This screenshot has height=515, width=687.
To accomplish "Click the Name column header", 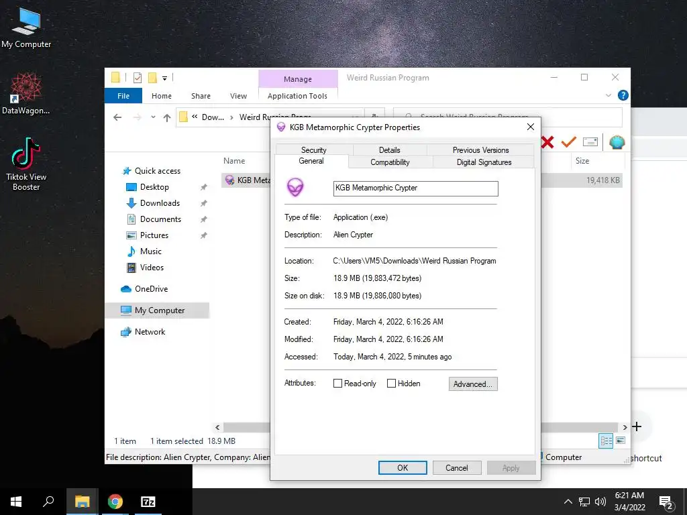I will [x=234, y=161].
